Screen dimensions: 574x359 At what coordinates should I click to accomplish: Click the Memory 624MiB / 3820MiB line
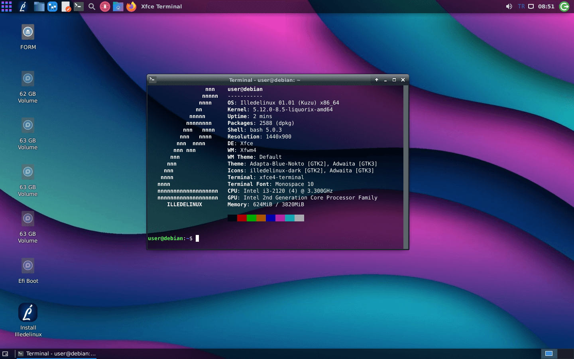(266, 204)
